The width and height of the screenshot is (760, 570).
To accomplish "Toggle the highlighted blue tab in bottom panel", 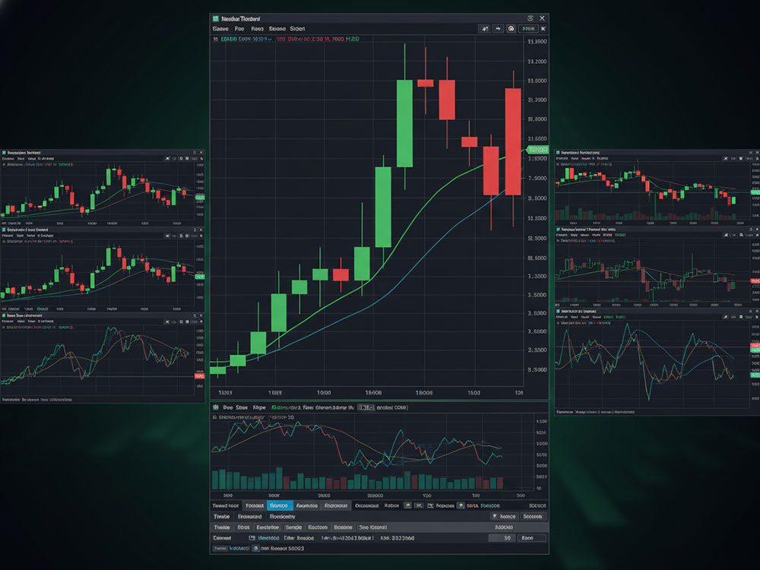I will pyautogui.click(x=279, y=505).
